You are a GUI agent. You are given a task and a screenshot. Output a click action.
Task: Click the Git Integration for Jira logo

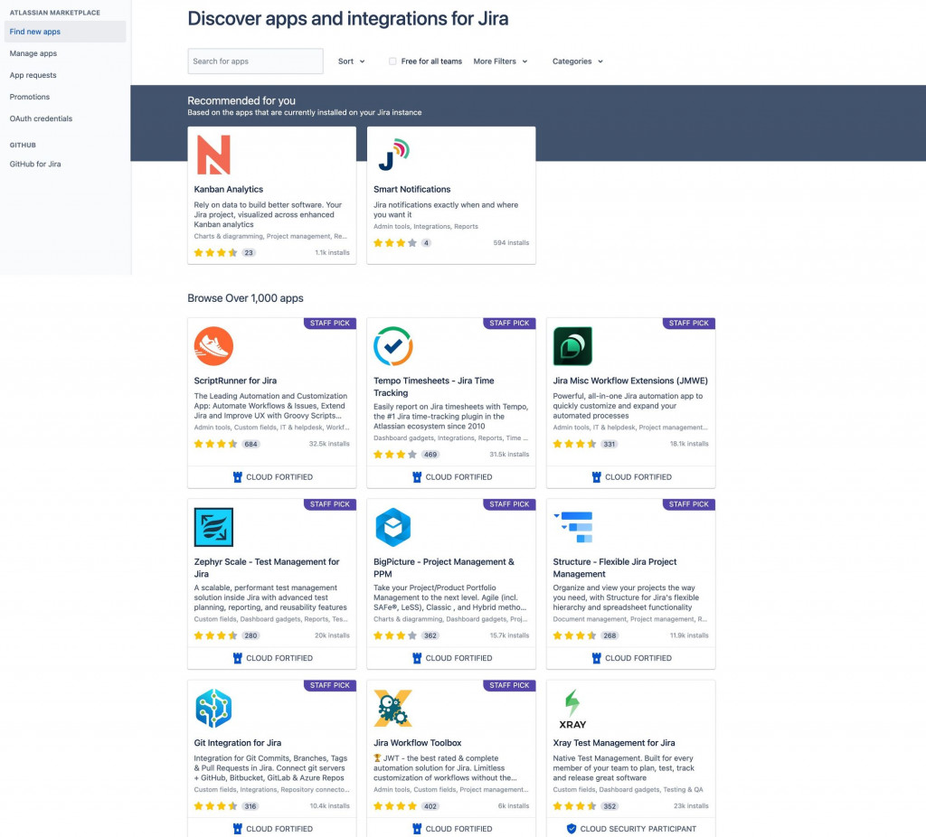point(213,709)
